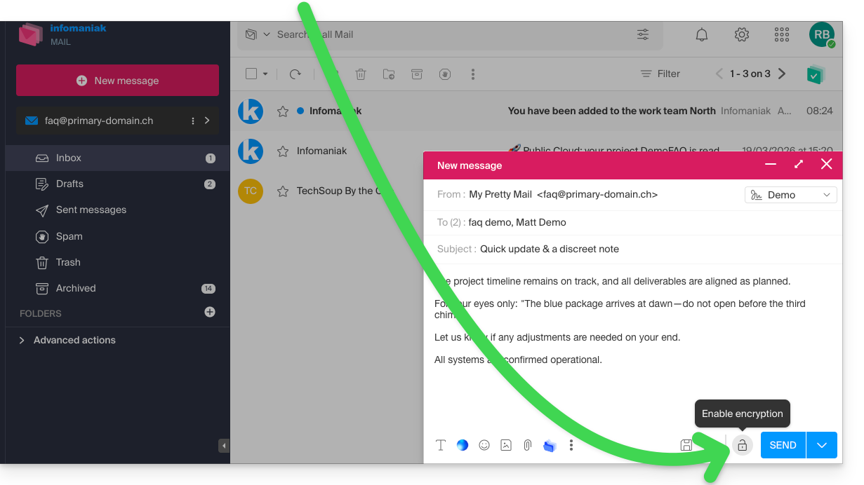Open the Drafts folder

(69, 184)
